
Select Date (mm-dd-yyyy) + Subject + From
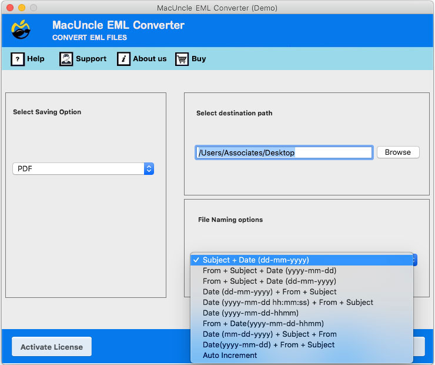click(302, 334)
